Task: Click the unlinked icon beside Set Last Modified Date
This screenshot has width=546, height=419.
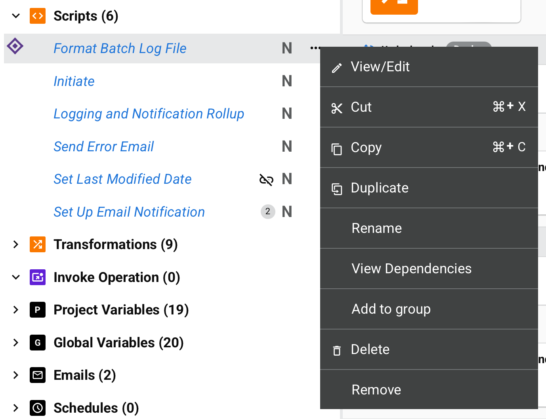Action: coord(266,179)
